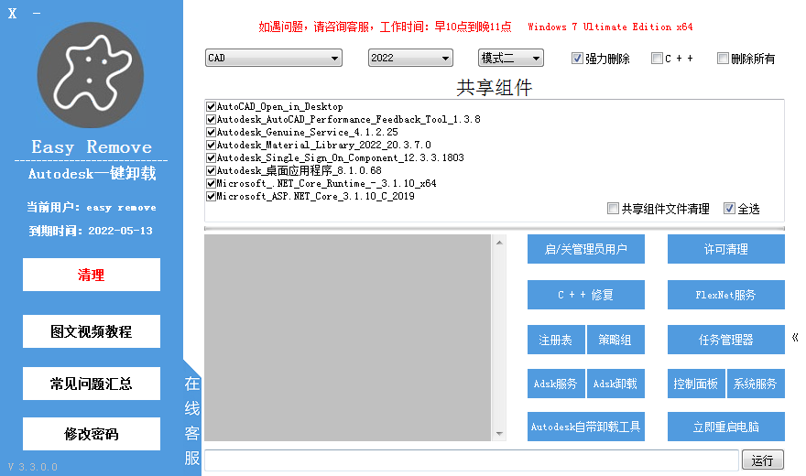Launch Autodesk自带卸载工具
Viewport: 806px width, 476px height.
(x=586, y=427)
